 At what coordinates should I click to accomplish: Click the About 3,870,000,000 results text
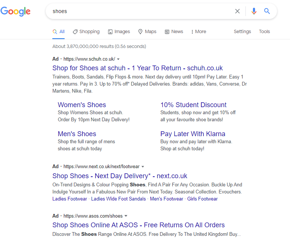(x=99, y=46)
